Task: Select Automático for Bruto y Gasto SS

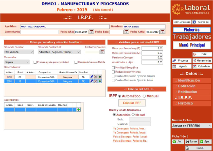Action: coord(114,115)
